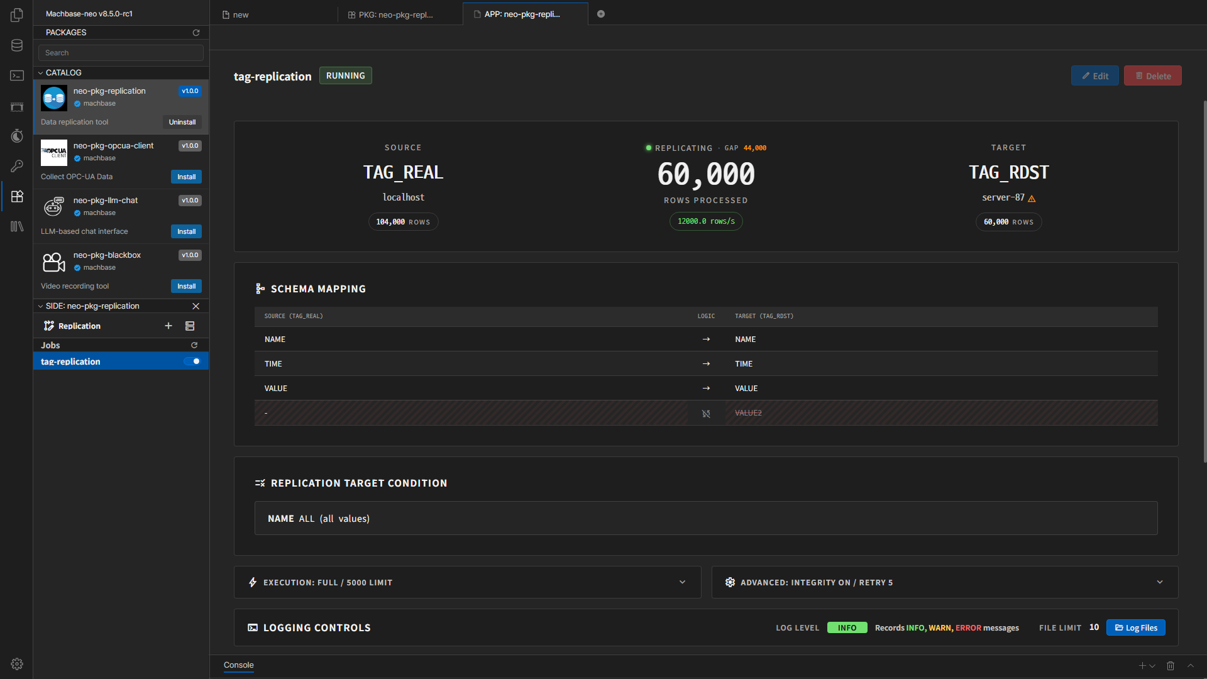Click the GAP 44,000 indicator
This screenshot has width=1207, height=679.
pos(746,148)
